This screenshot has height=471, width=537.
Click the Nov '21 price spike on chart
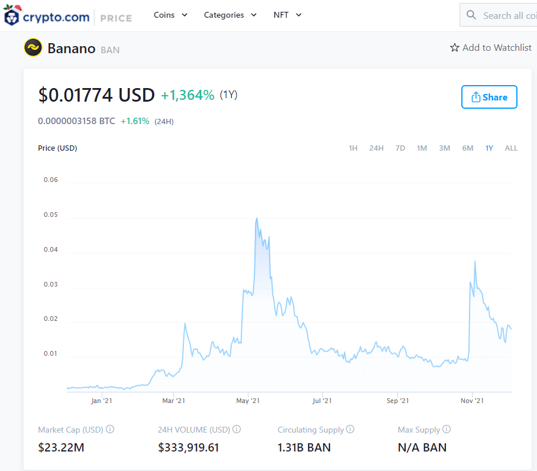[x=475, y=262]
